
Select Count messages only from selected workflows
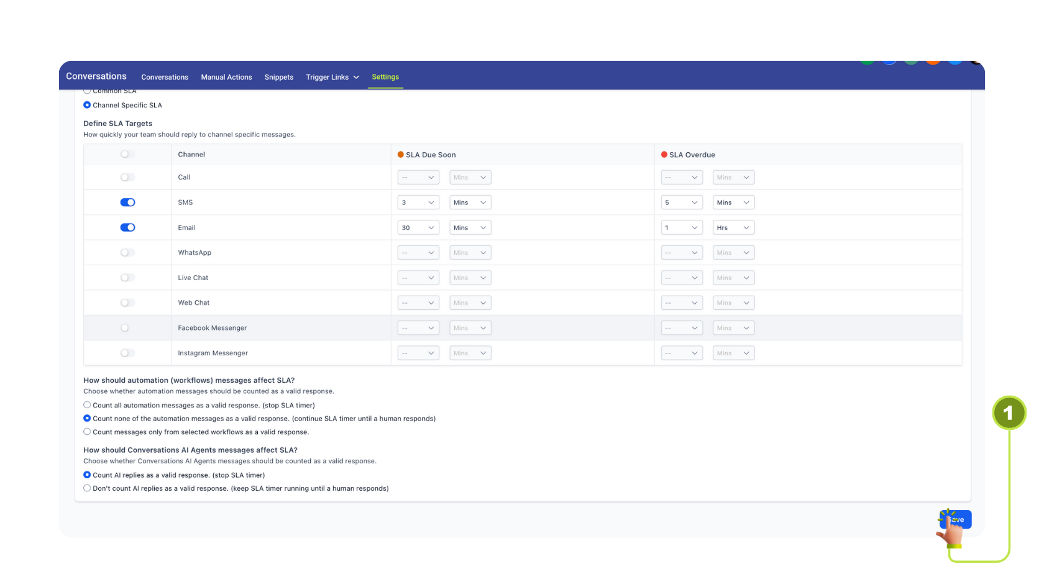[88, 432]
